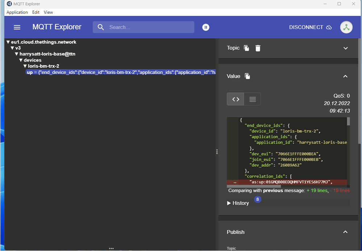Click the "device_id" line in JSON

[x=285, y=131]
